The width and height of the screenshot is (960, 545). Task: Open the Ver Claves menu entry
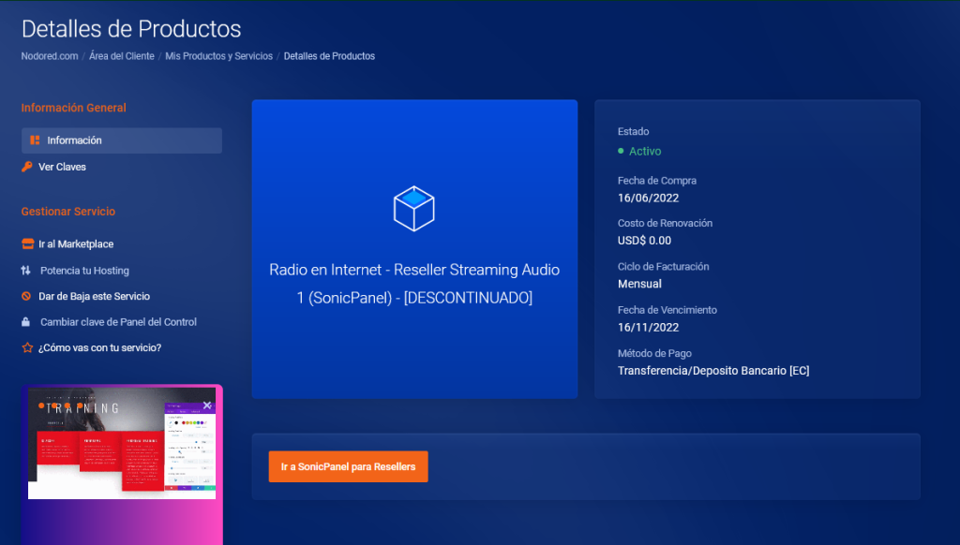pos(62,167)
